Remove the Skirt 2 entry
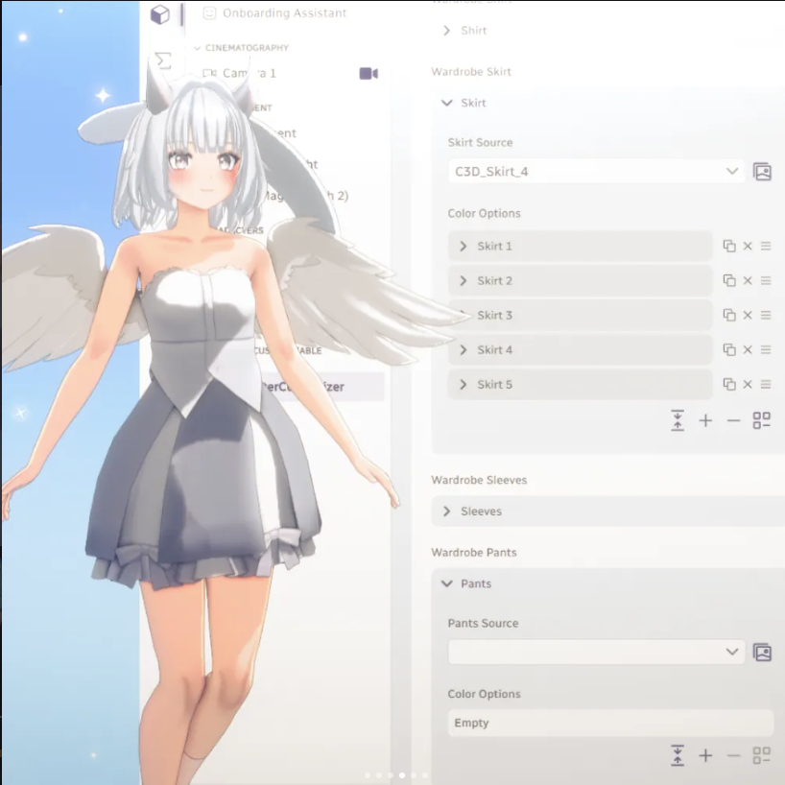Screen dimensions: 785x785 coord(748,280)
